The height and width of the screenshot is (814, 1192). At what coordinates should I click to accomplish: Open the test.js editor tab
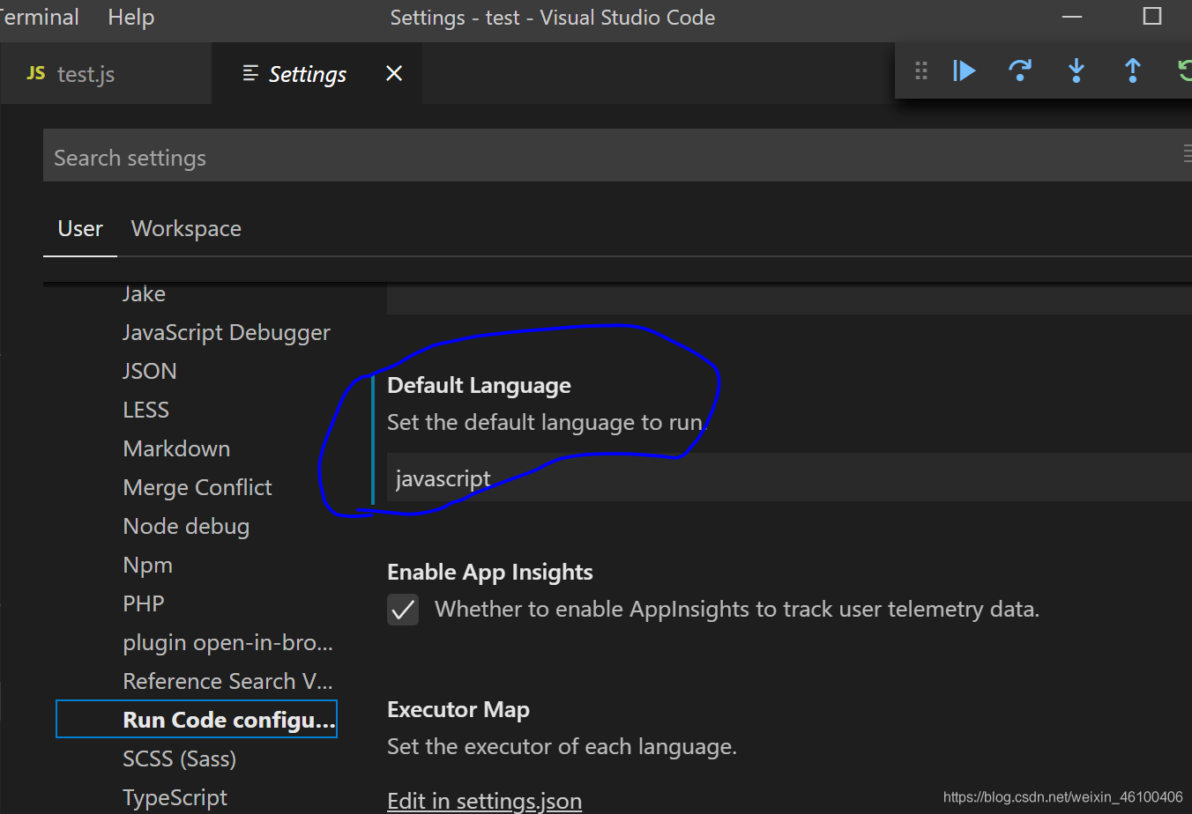(x=106, y=73)
